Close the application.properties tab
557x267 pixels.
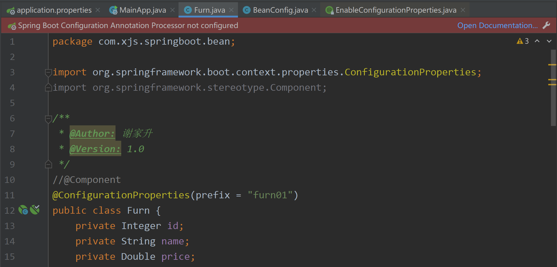[98, 10]
